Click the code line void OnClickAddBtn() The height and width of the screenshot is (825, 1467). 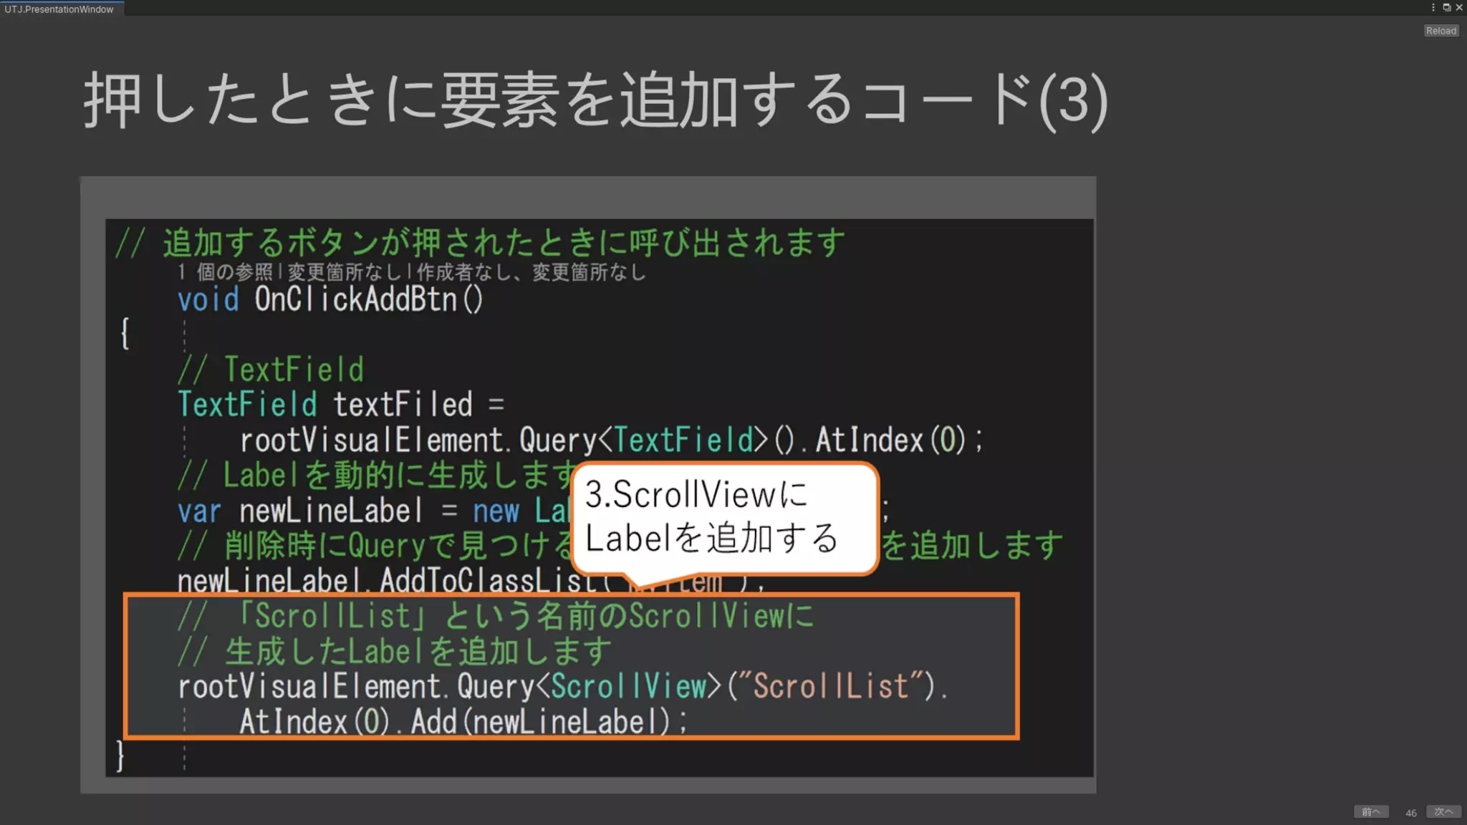pos(331,299)
